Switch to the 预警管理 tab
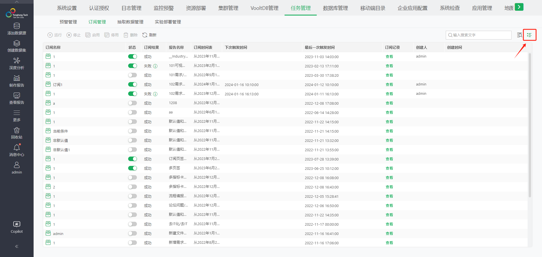Image resolution: width=542 pixels, height=257 pixels. click(x=68, y=22)
